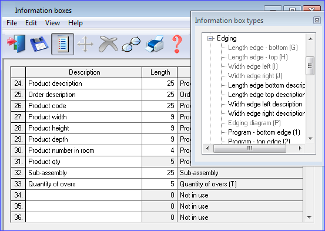Click the tree list scroll-down arrow

(310, 138)
